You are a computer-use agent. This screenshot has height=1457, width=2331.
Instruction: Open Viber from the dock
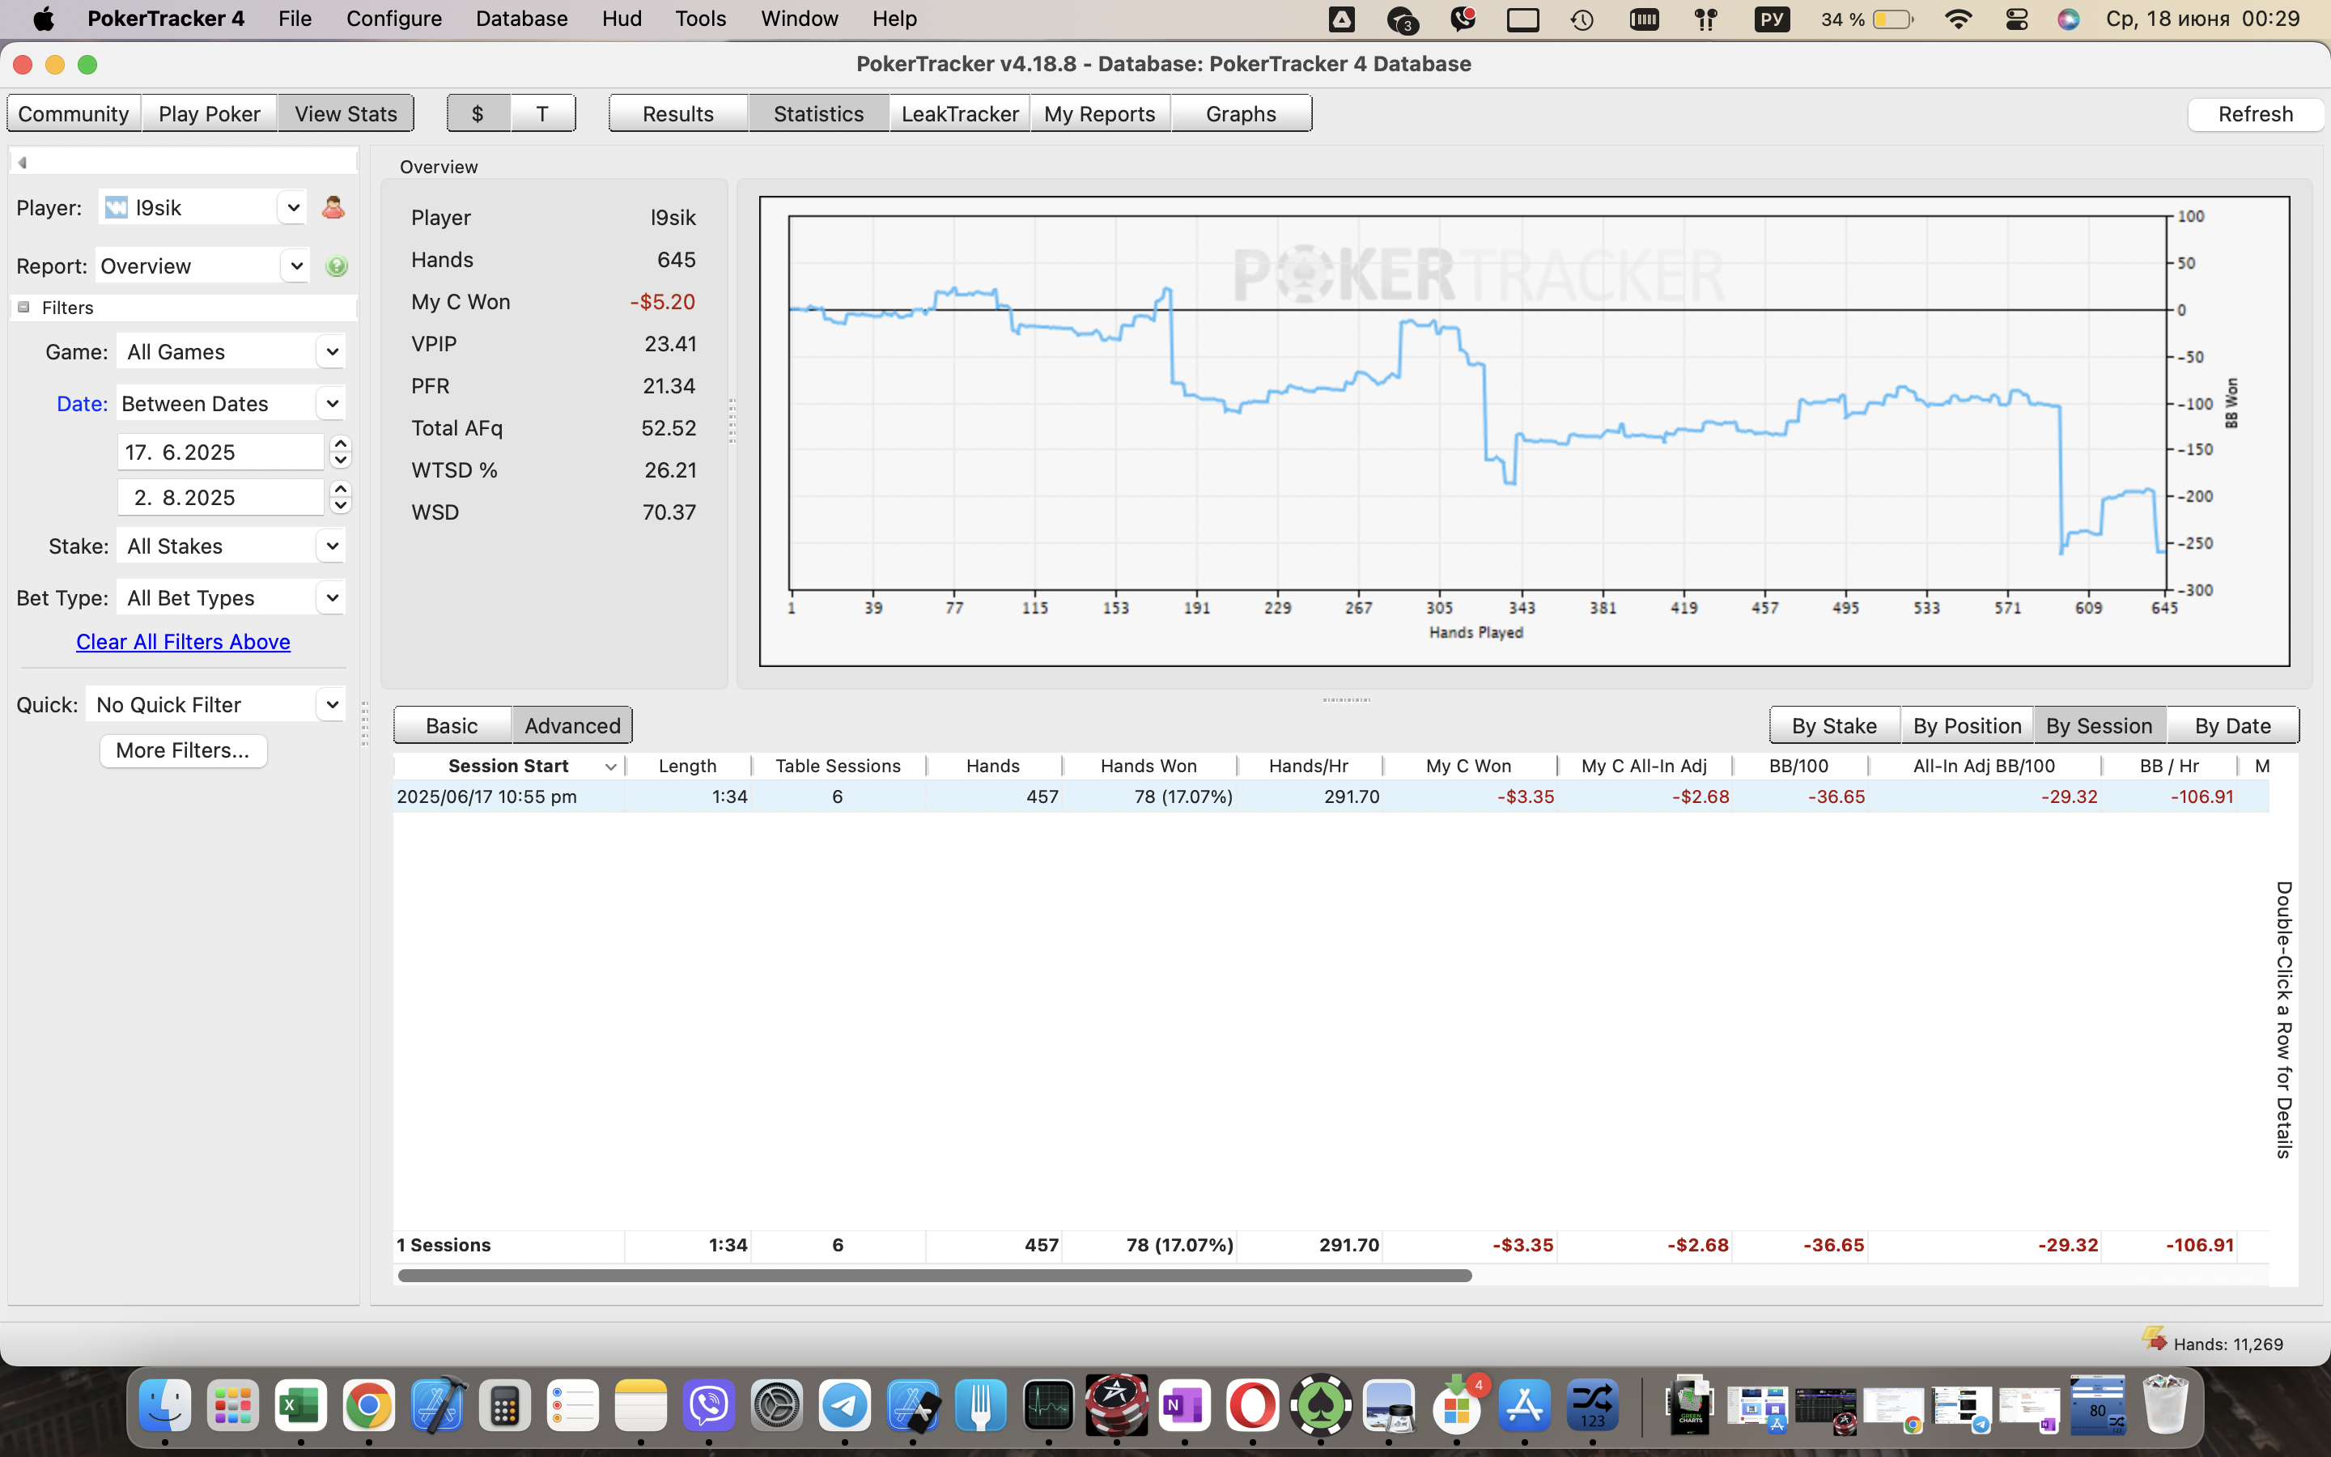point(709,1406)
